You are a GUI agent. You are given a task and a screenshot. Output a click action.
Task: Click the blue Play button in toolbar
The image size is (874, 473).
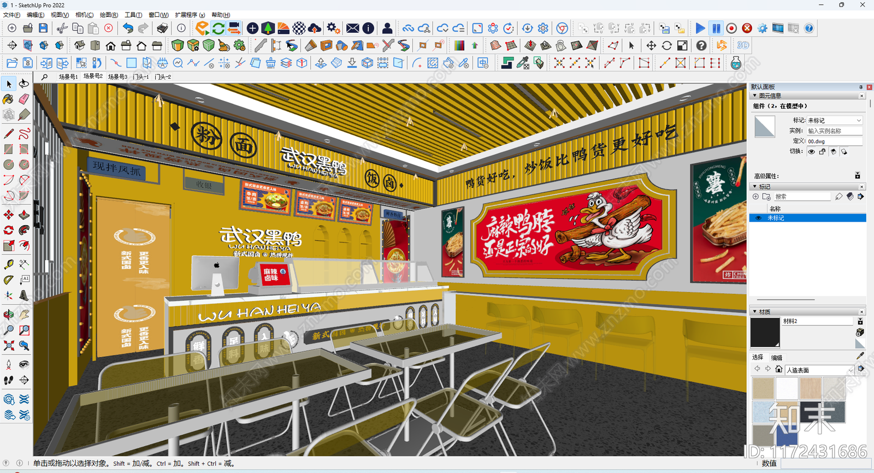700,28
